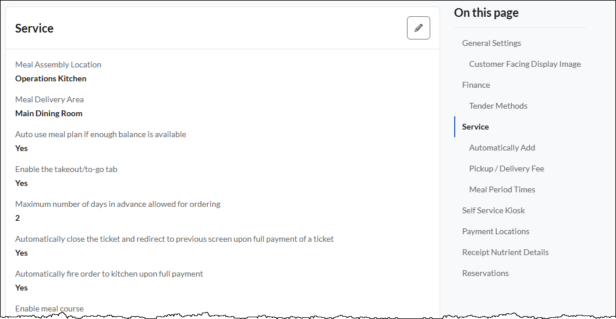Select the 'Operations Kitchen' value text
This screenshot has height=319, width=616.
coord(51,79)
